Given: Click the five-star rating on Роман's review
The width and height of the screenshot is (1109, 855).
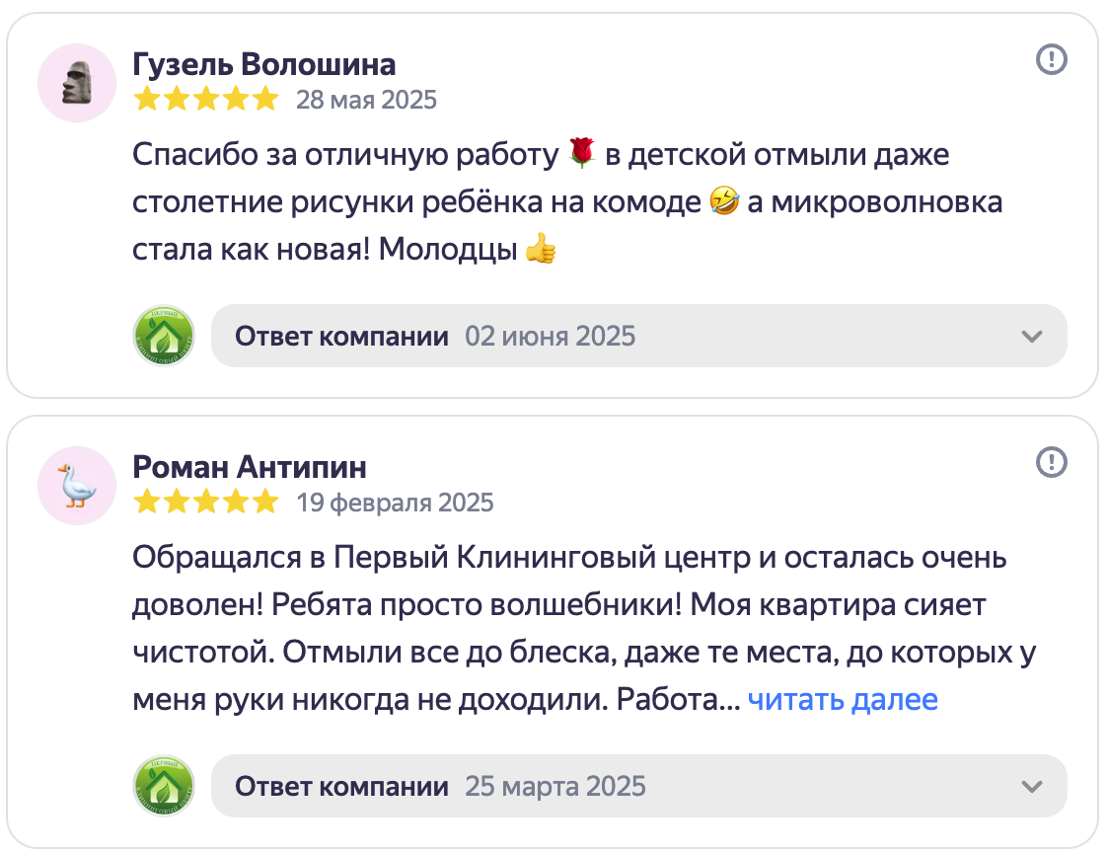Looking at the screenshot, I should [x=206, y=503].
